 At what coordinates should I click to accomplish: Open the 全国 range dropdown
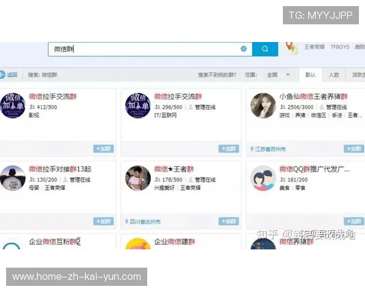(x=279, y=75)
